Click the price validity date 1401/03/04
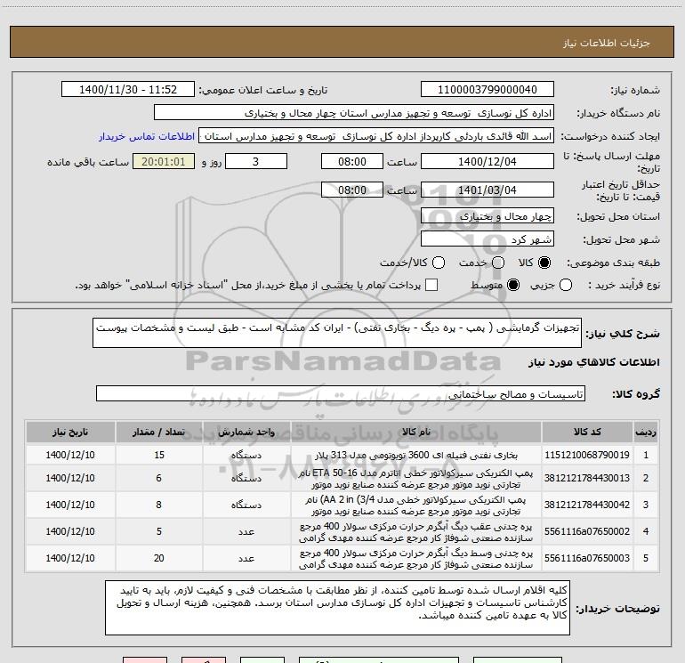This screenshot has height=663, width=685. pyautogui.click(x=488, y=190)
